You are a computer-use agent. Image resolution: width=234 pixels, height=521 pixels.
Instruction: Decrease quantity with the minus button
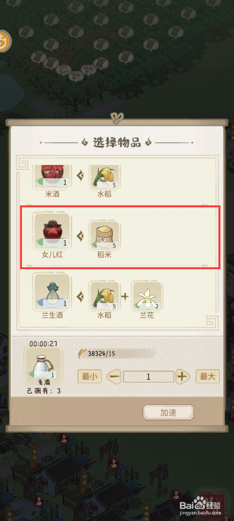(x=114, y=377)
